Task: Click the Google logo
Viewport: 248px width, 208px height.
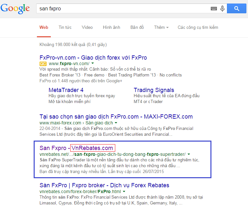Action: (x=15, y=8)
